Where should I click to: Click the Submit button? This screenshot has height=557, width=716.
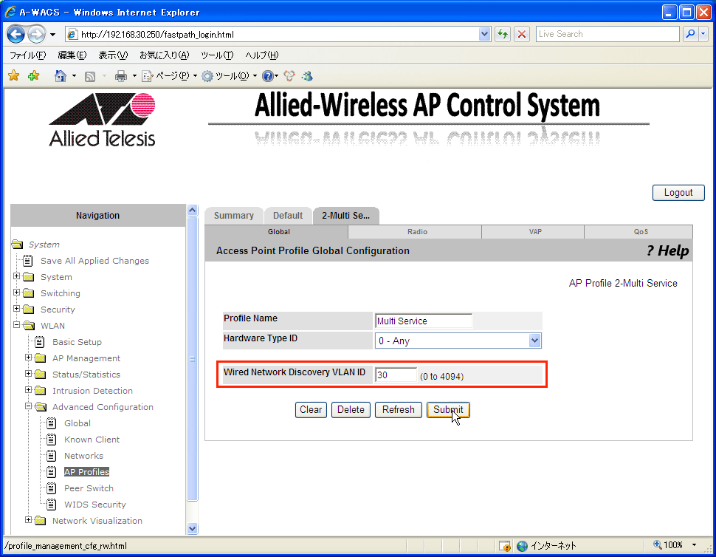pyautogui.click(x=448, y=410)
